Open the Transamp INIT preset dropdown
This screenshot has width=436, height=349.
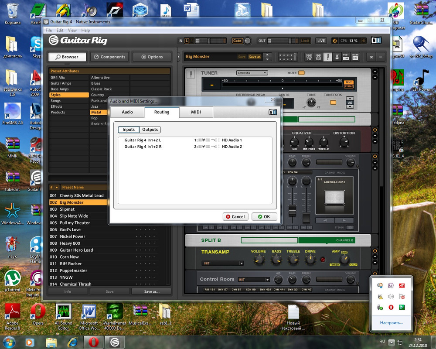pos(222,263)
